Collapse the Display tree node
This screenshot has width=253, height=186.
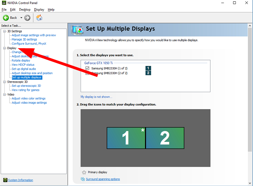click(4, 48)
